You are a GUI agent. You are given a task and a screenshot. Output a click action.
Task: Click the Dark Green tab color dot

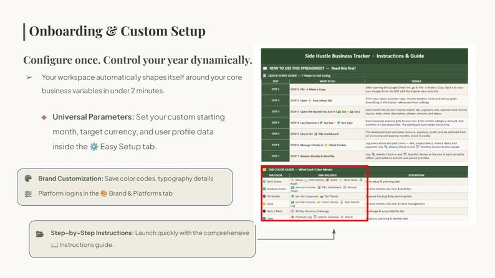point(264,182)
